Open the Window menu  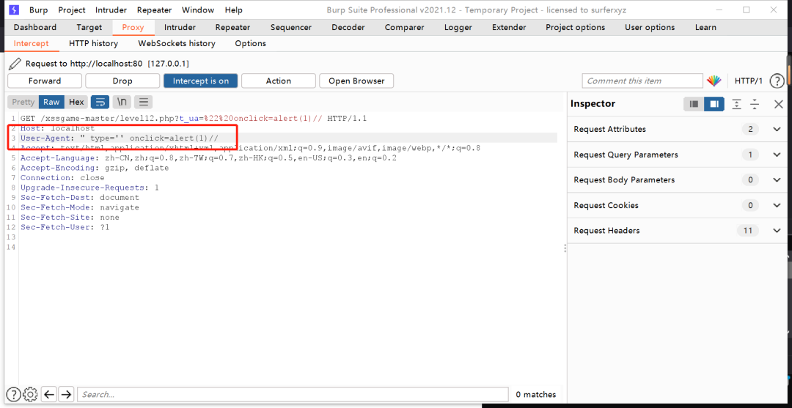click(x=198, y=10)
